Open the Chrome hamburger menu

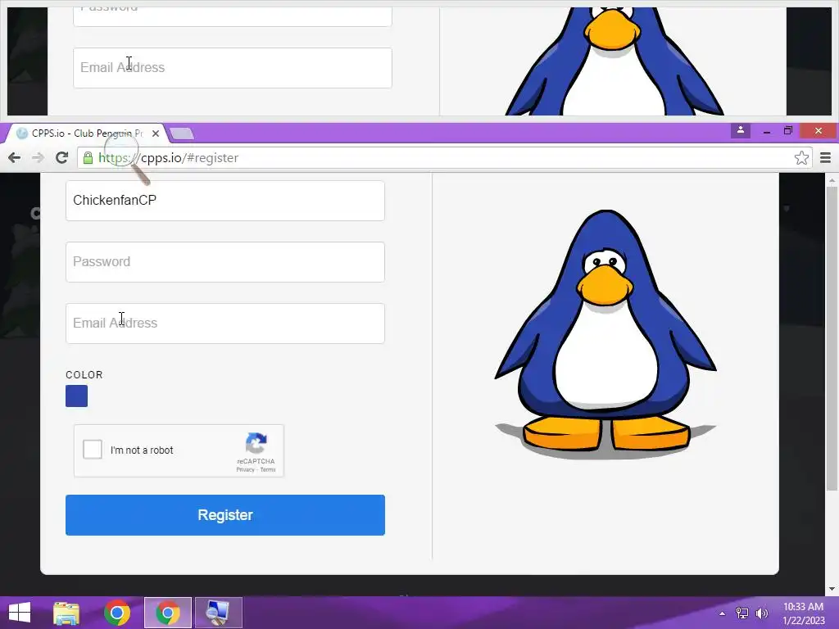coord(825,158)
